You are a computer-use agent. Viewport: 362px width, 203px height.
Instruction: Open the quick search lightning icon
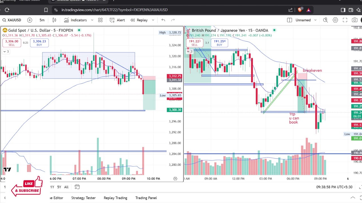[x=325, y=20]
